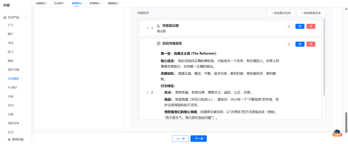Delete the 性格雷达图 block

[311, 26]
